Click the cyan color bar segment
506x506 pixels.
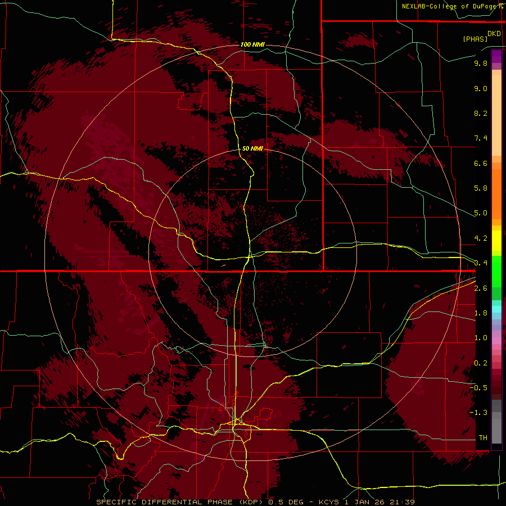tap(496, 309)
